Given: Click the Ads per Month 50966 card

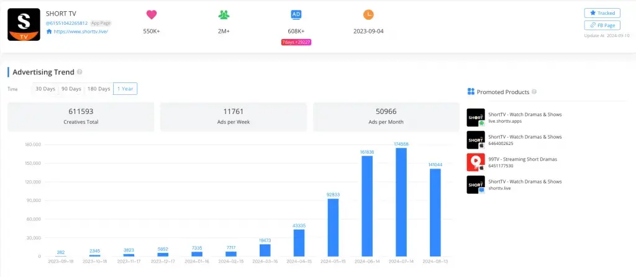Looking at the screenshot, I should click(386, 117).
